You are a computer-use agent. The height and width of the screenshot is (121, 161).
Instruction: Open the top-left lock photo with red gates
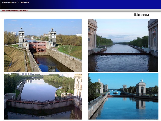tap(43, 45)
